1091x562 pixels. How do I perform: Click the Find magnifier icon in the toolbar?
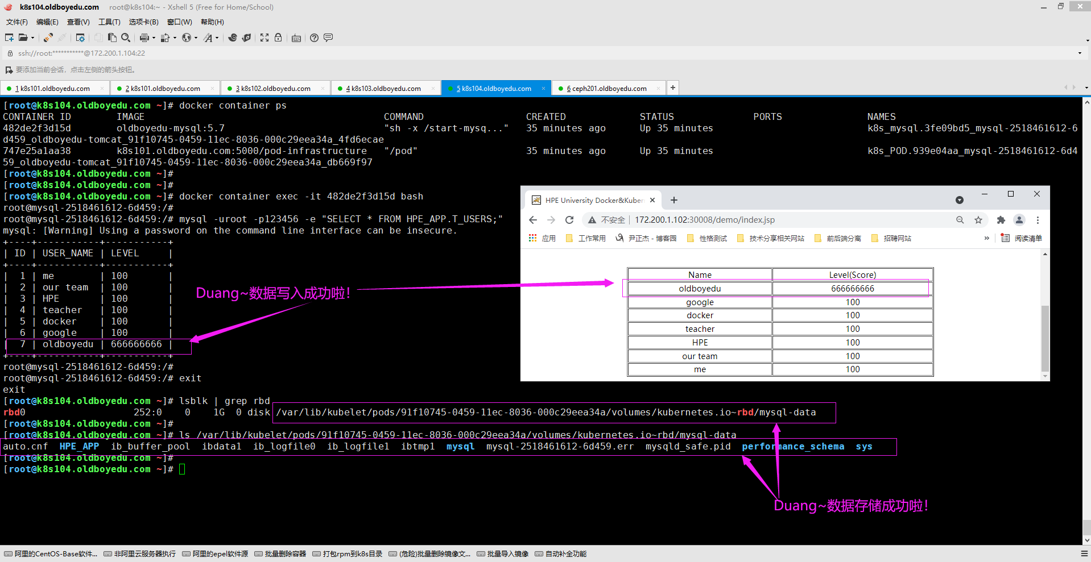click(126, 38)
